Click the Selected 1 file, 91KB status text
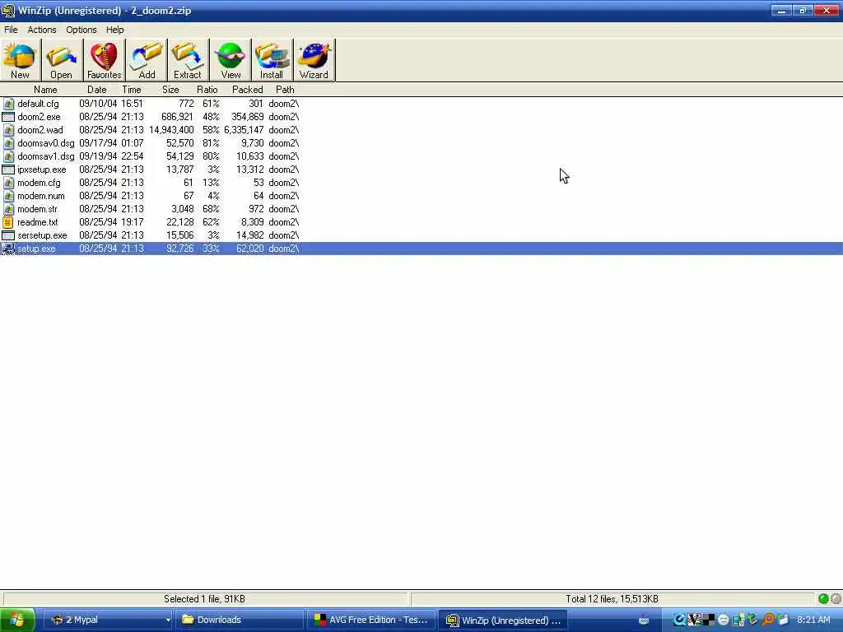 [204, 599]
